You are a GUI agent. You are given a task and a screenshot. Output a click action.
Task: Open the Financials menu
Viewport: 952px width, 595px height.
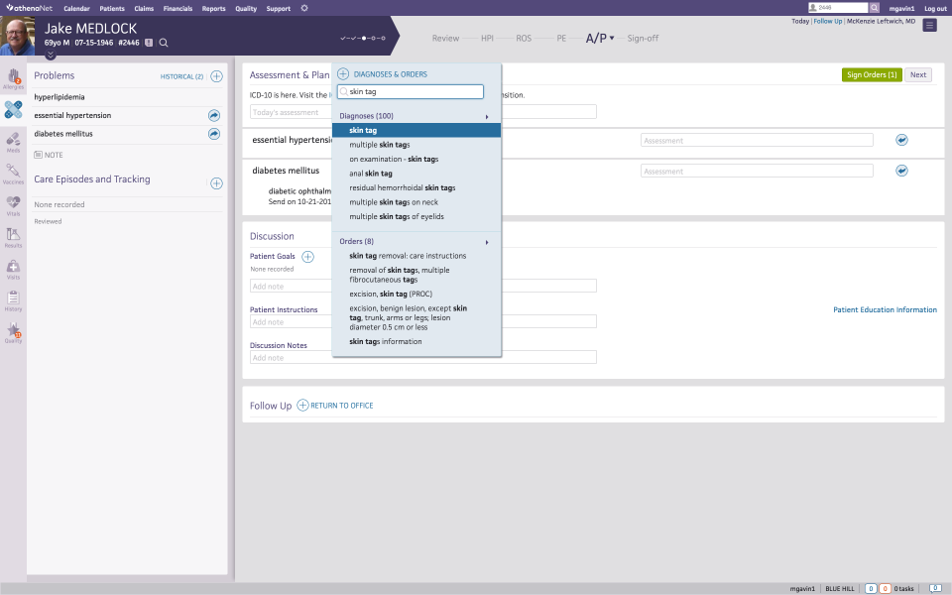click(x=178, y=9)
